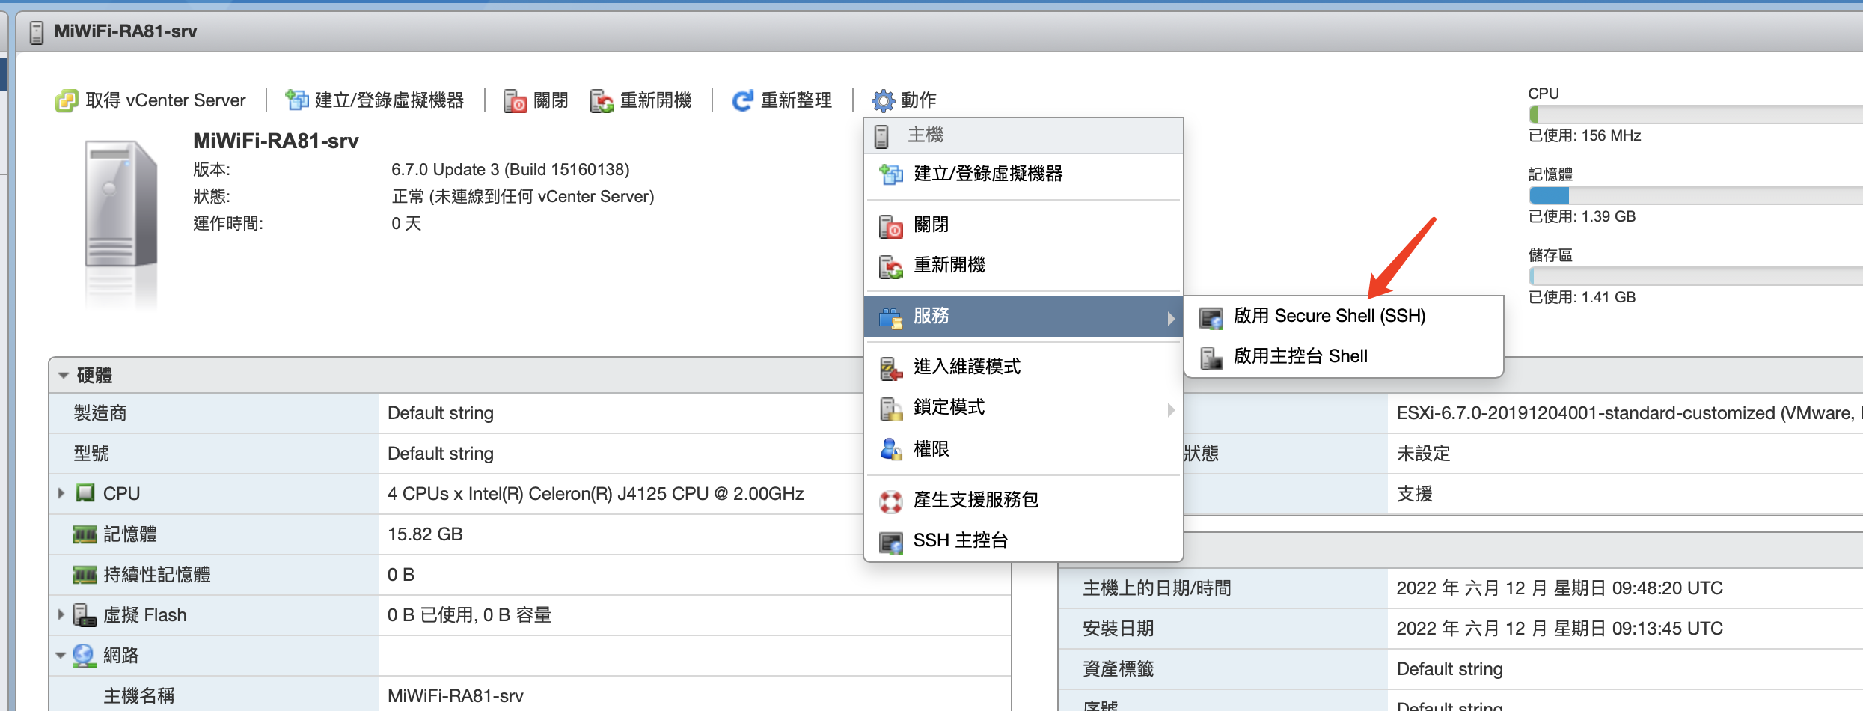Choose SSH 主控台 from menu
The height and width of the screenshot is (711, 1863).
click(1024, 540)
